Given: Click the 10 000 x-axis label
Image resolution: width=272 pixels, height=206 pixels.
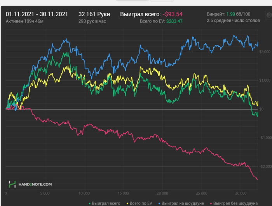Looking at the screenshot, I should (84, 193).
